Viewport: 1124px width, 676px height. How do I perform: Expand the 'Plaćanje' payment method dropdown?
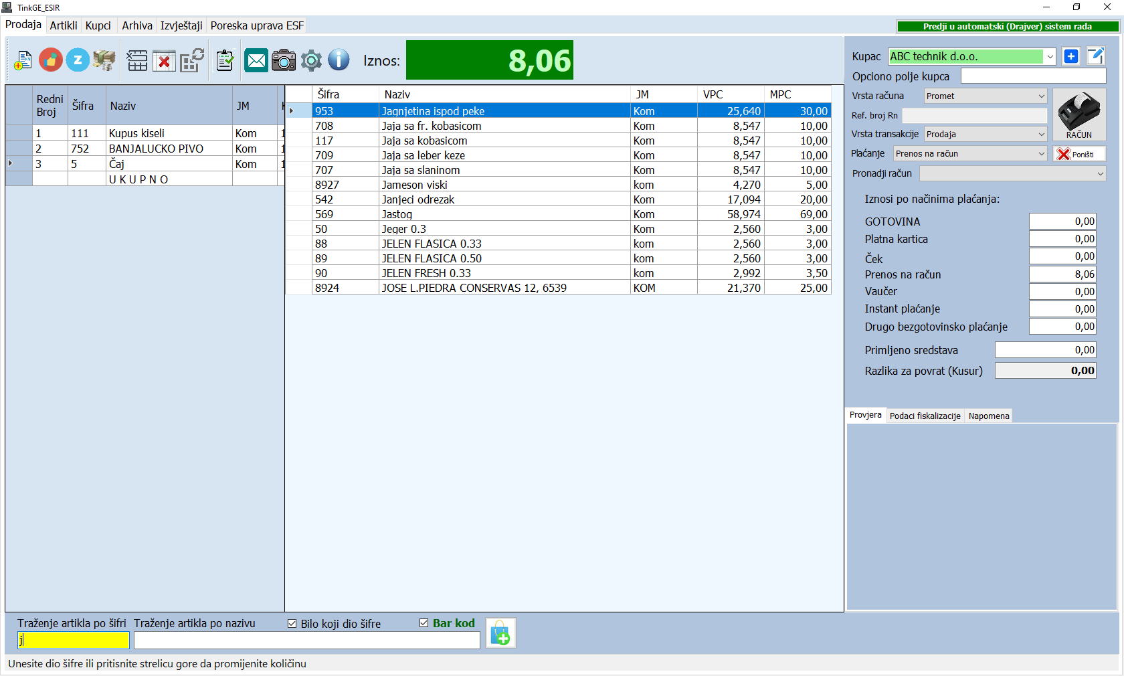click(970, 154)
